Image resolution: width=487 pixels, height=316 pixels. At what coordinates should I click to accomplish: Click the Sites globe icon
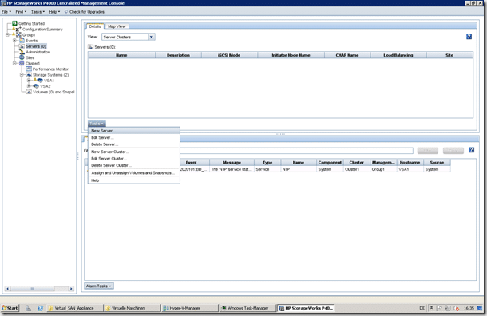tap(22, 57)
